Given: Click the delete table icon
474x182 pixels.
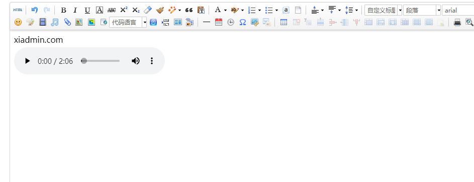Looking at the screenshot, I should point(296,22).
